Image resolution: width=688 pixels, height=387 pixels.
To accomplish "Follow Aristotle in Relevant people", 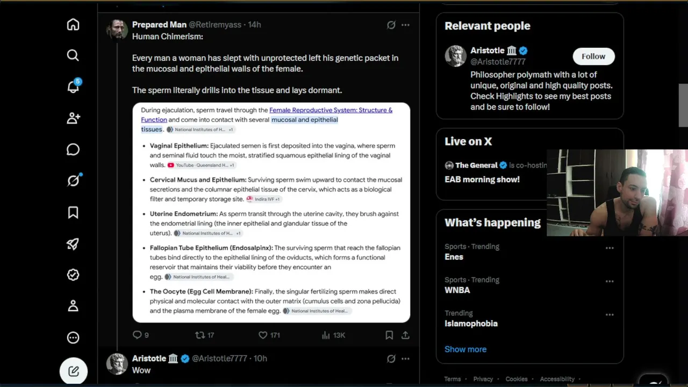I will click(593, 56).
